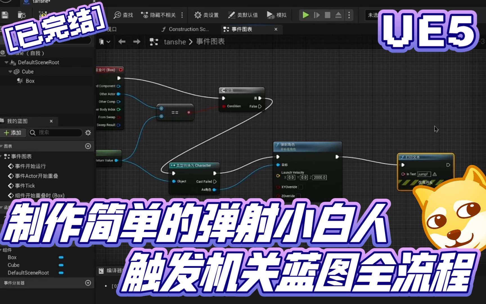
Task: Enable the ZOverride checkbox
Action: [299, 195]
